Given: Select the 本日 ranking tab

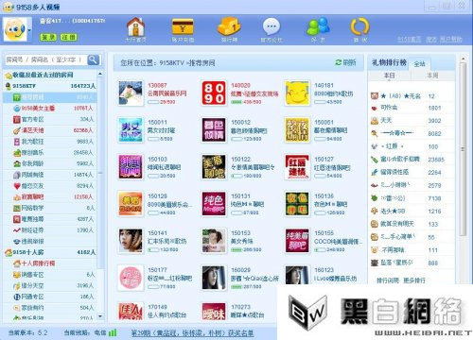Looking at the screenshot, I should pyautogui.click(x=389, y=76).
